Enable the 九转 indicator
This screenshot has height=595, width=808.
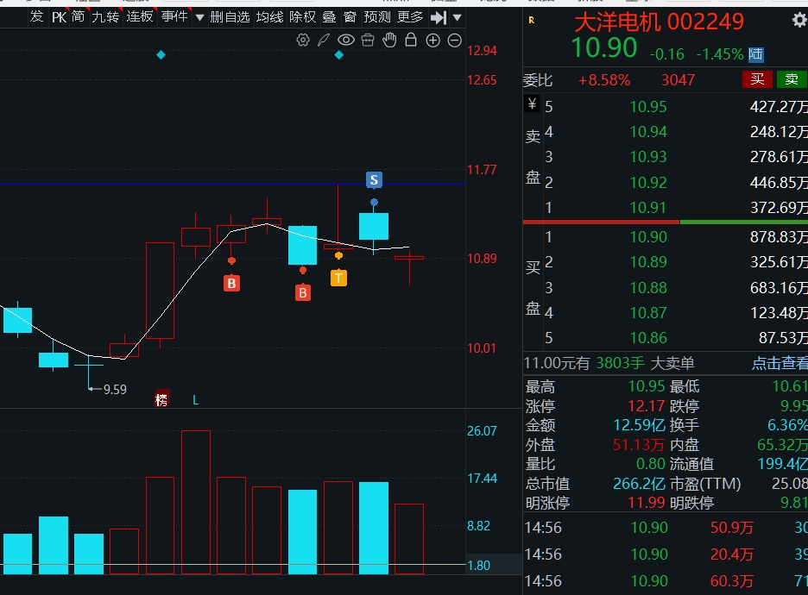click(105, 17)
